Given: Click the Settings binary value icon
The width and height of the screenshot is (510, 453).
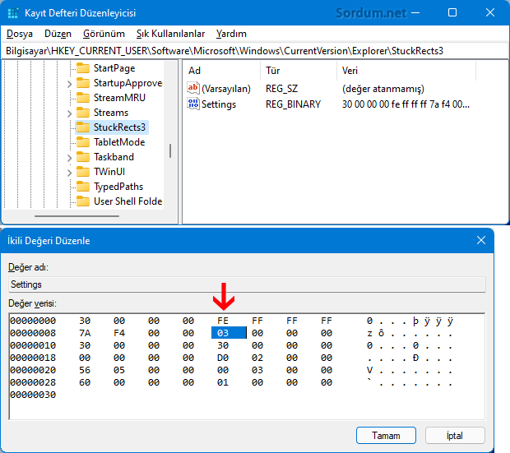Looking at the screenshot, I should 192,104.
